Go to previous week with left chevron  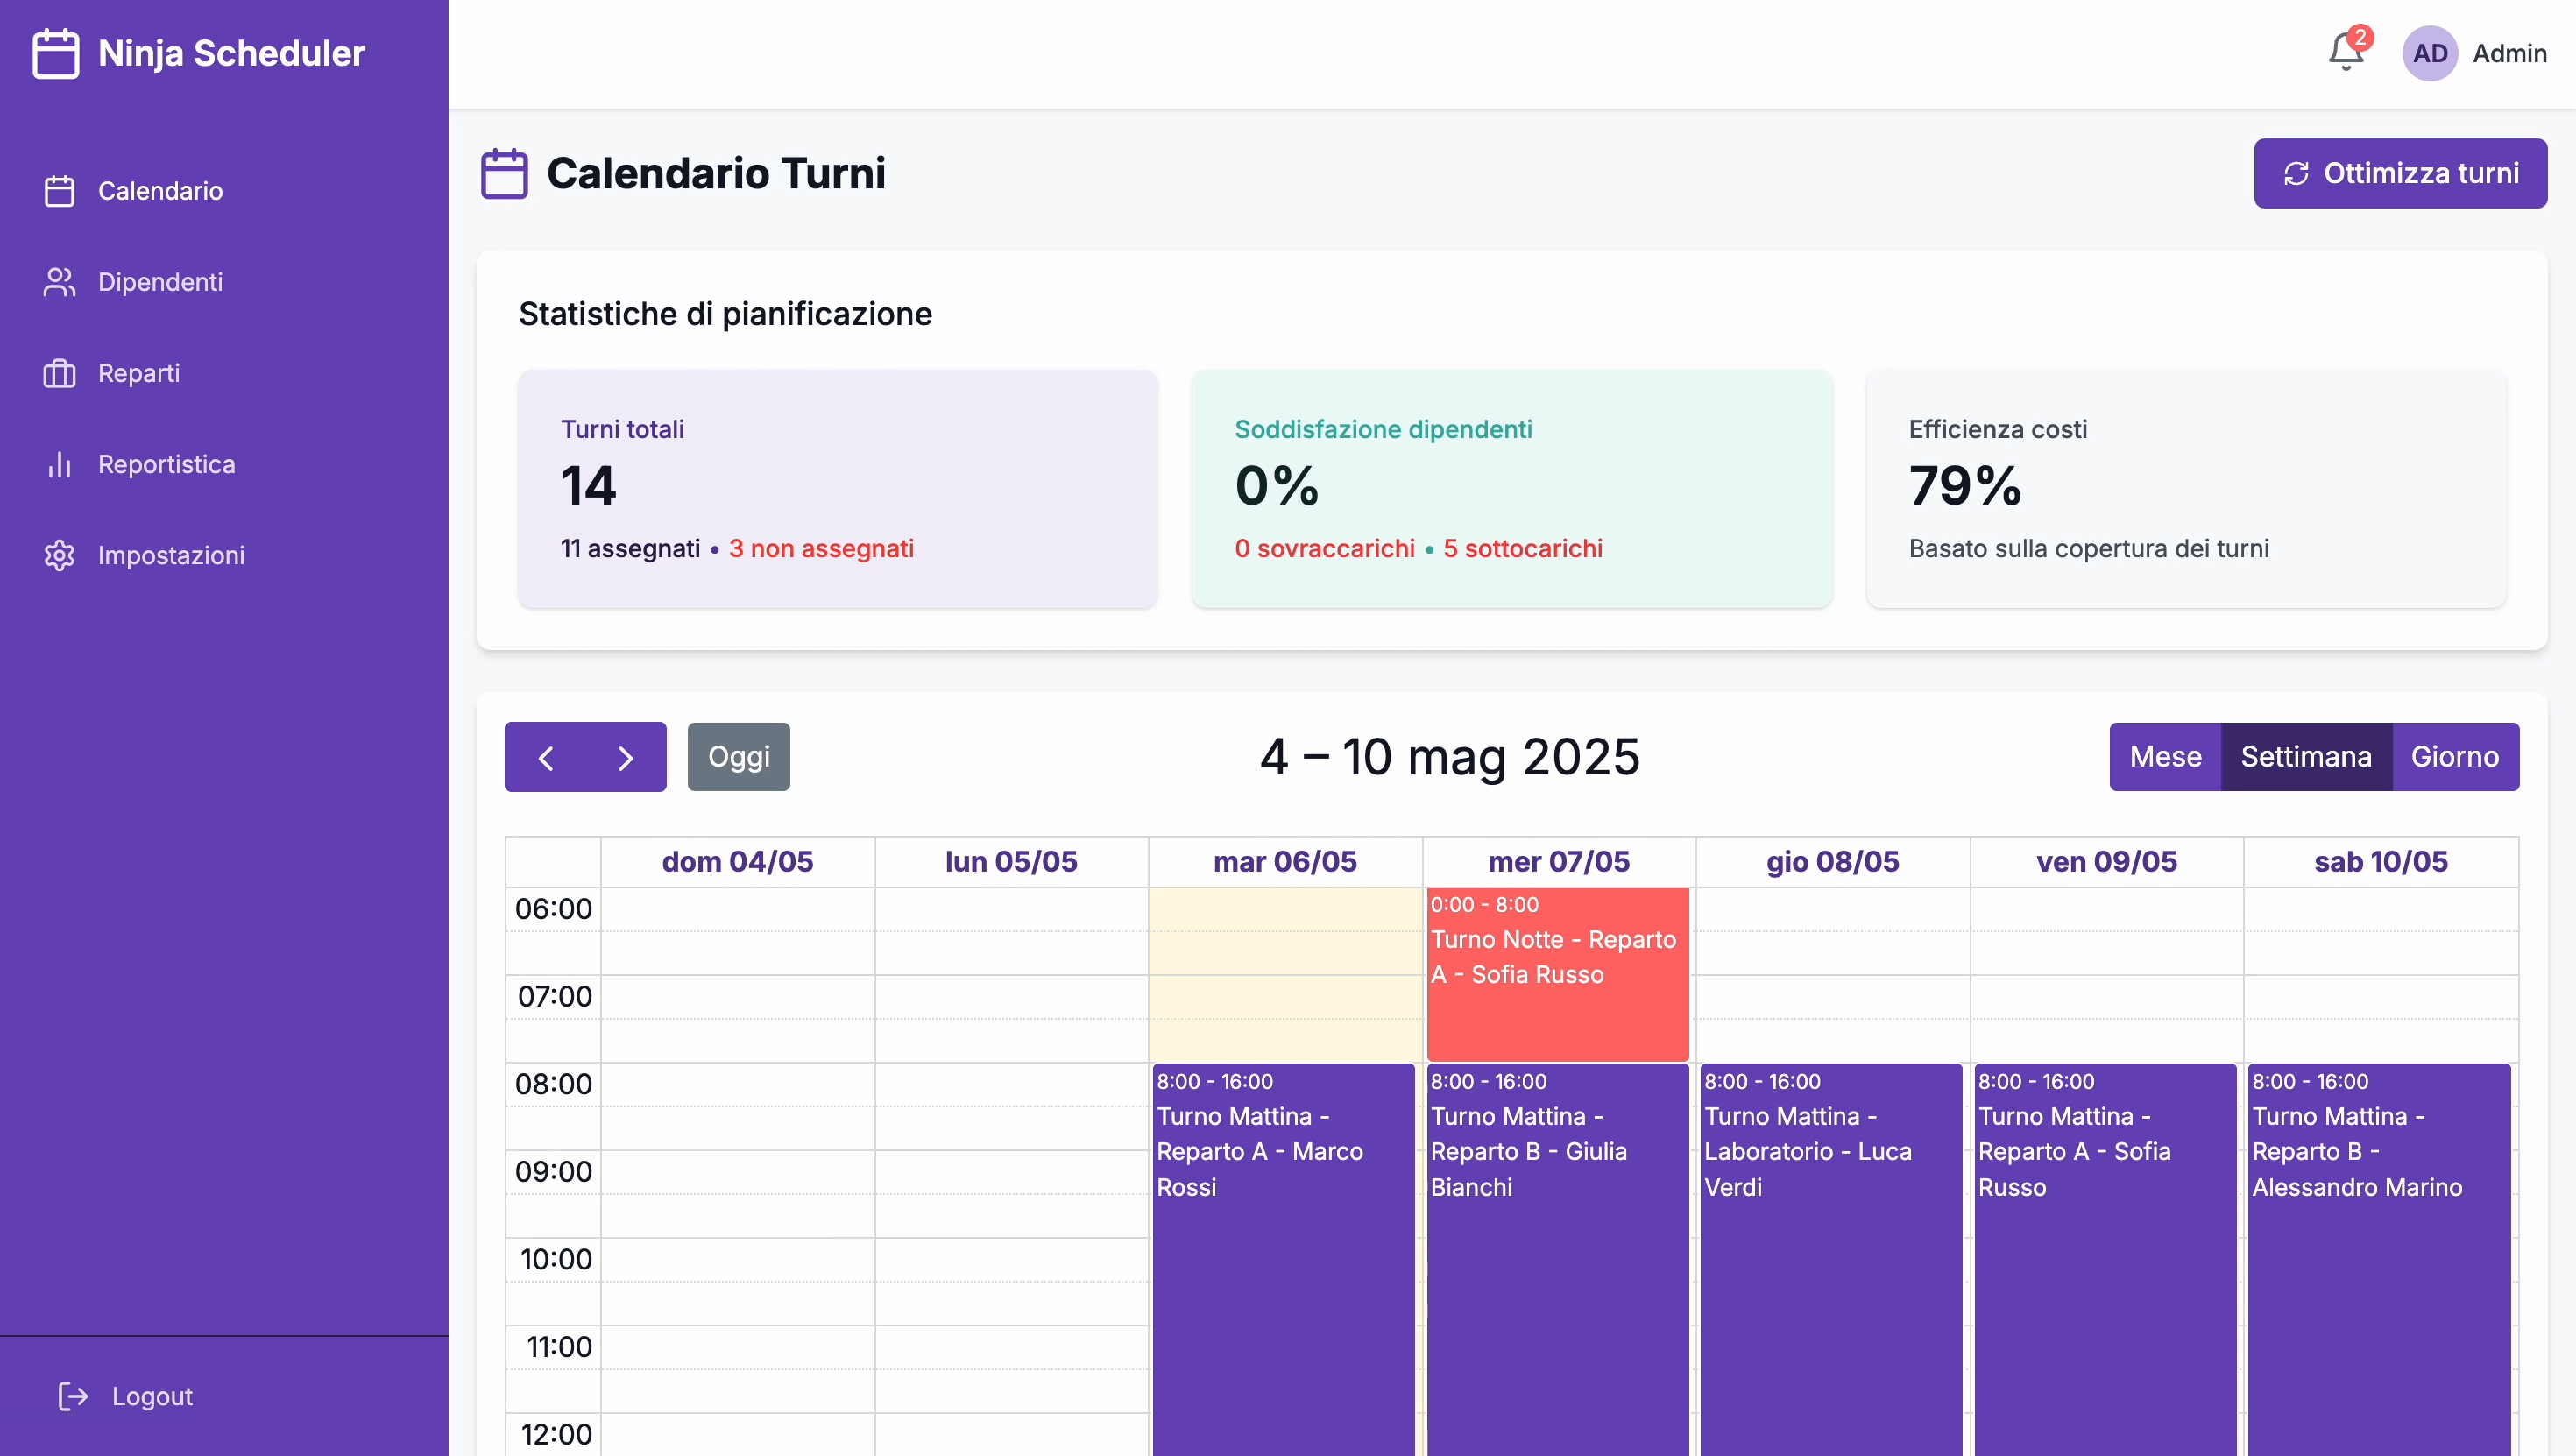(x=546, y=757)
